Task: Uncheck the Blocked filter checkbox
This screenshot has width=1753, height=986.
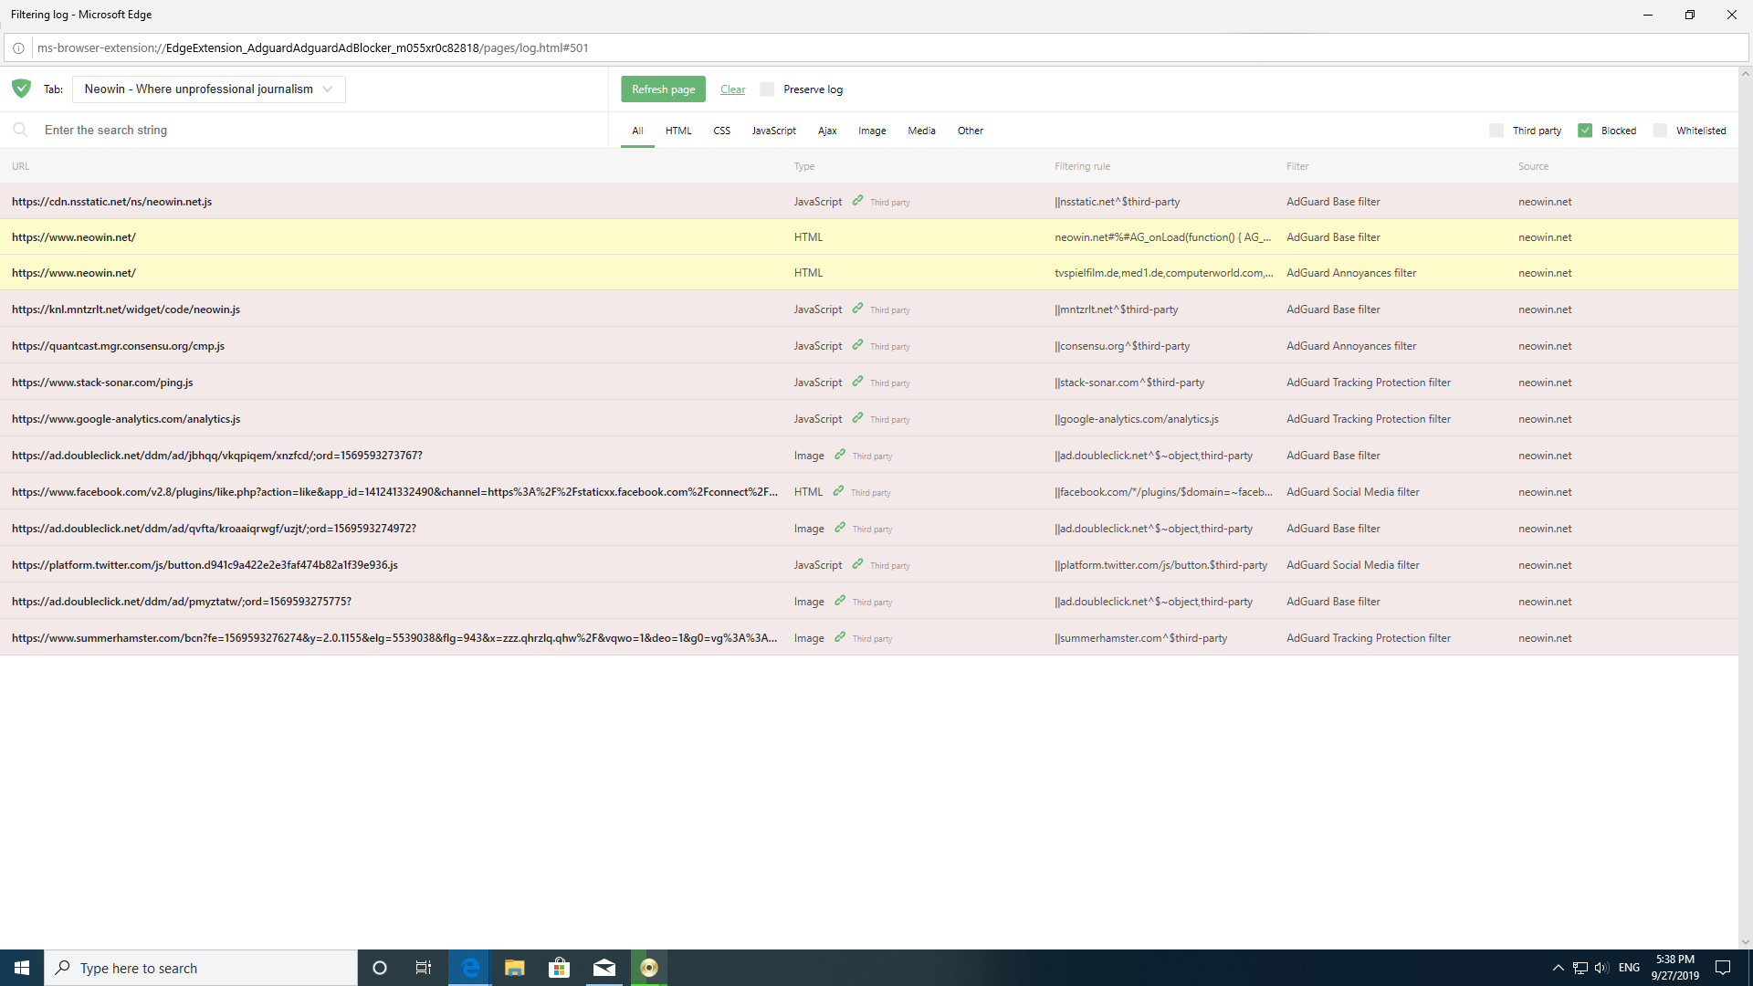Action: coord(1586,130)
